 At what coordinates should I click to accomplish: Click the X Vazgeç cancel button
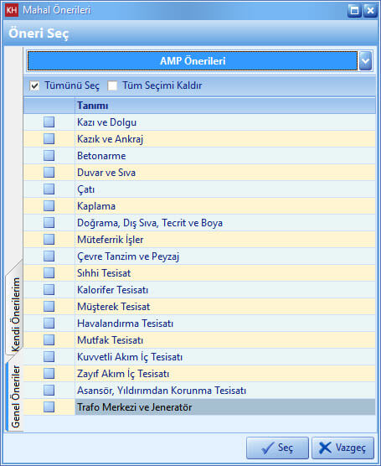[x=342, y=448]
